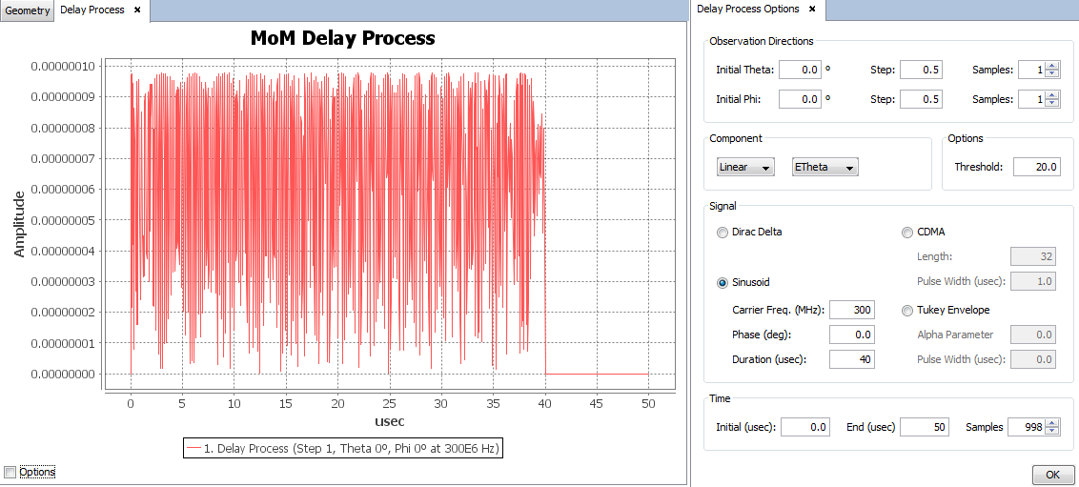Switch to the Geometry tab

click(27, 10)
